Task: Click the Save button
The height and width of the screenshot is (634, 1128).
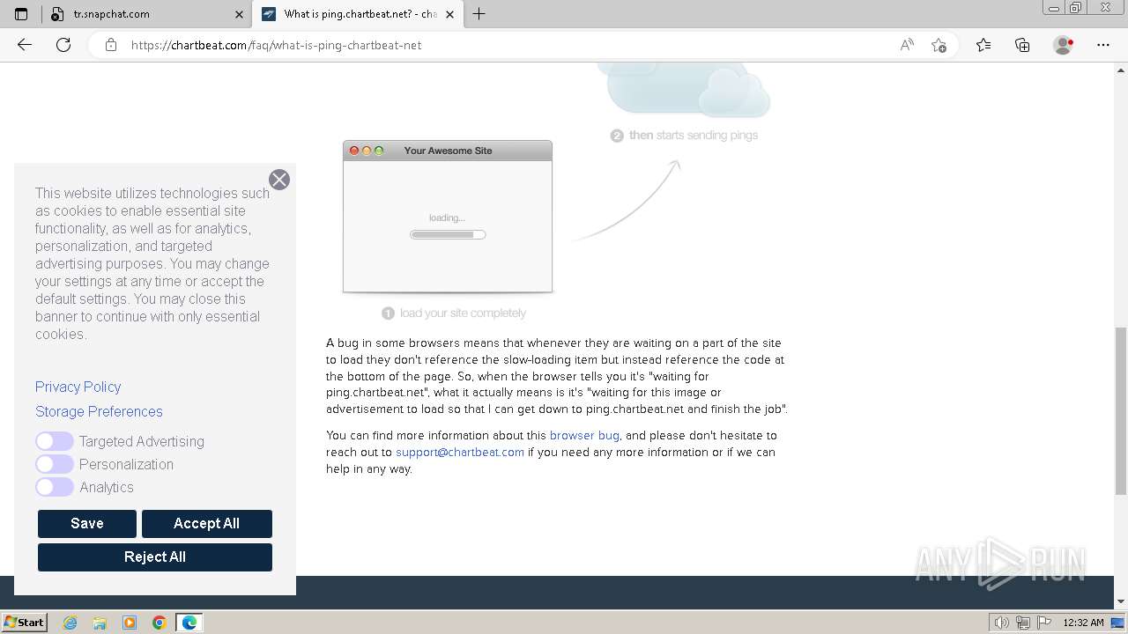Action: coord(87,523)
